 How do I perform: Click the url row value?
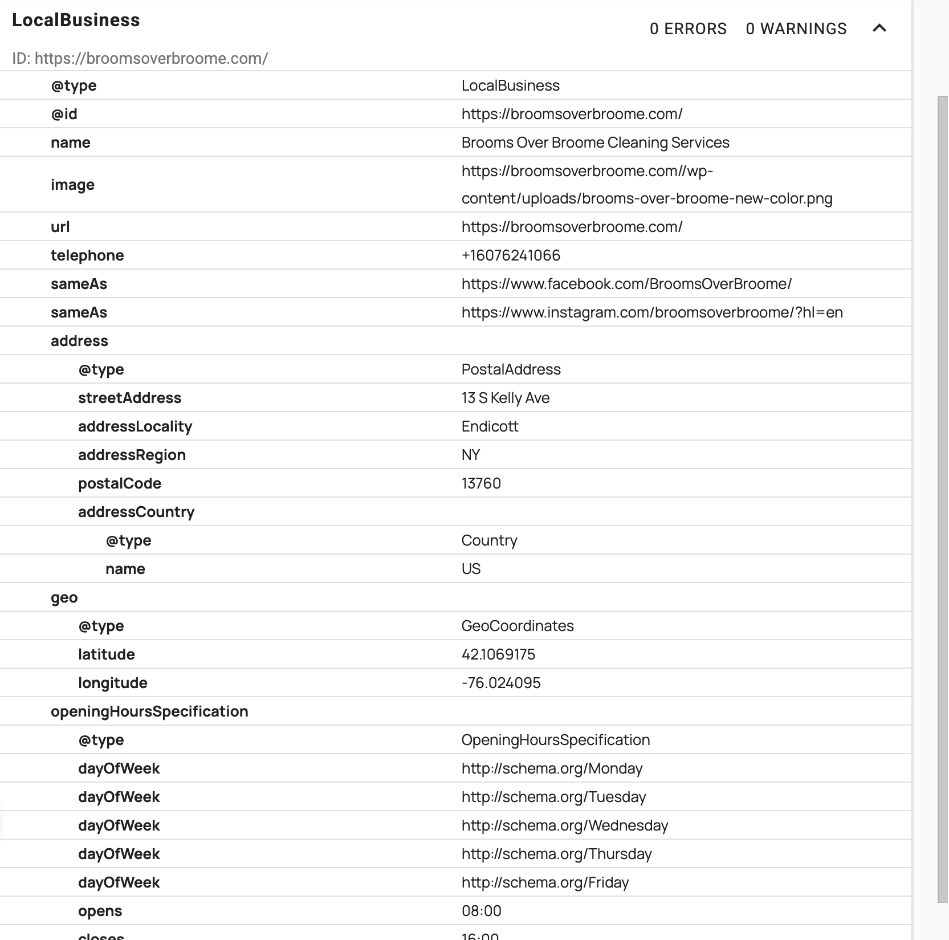click(x=572, y=227)
